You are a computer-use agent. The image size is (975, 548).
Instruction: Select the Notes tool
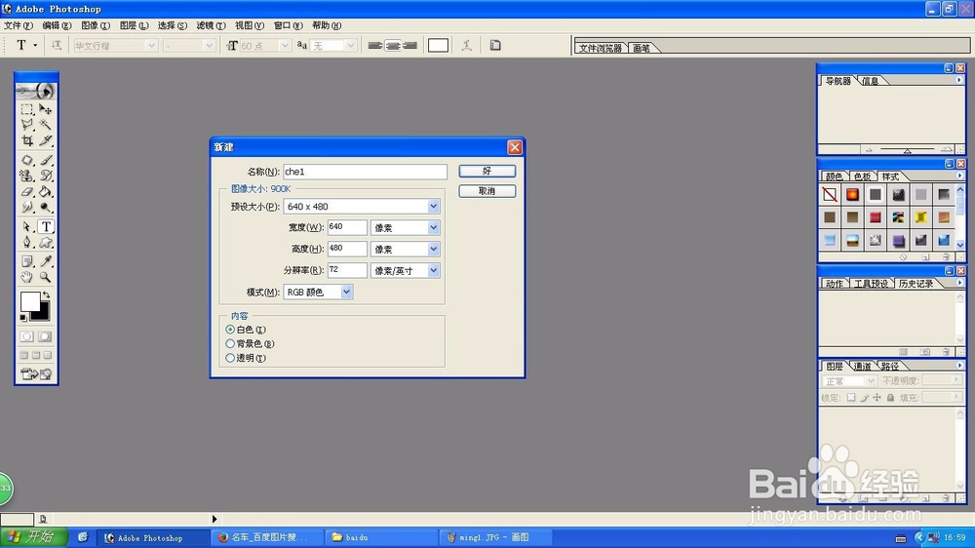click(26, 261)
